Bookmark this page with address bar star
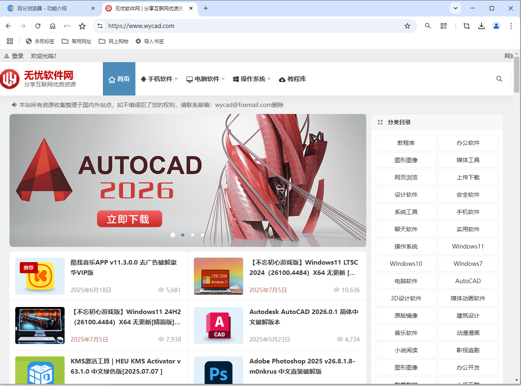 (407, 26)
